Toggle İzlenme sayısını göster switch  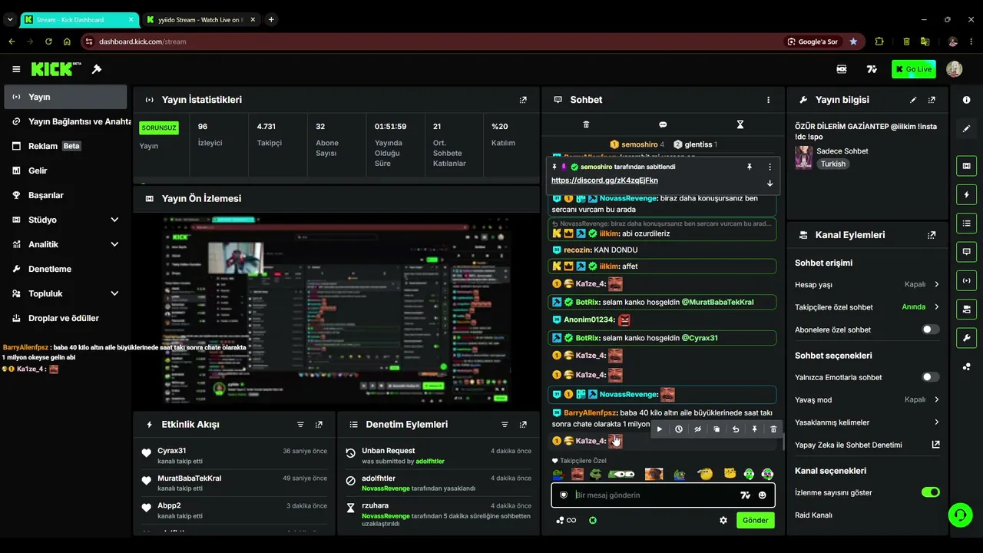tap(930, 492)
